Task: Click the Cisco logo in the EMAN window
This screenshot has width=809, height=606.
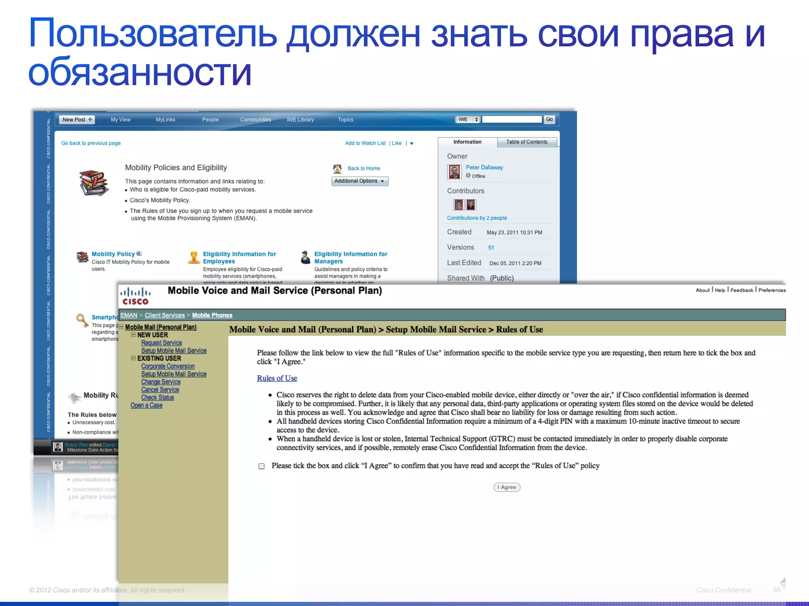Action: (135, 297)
